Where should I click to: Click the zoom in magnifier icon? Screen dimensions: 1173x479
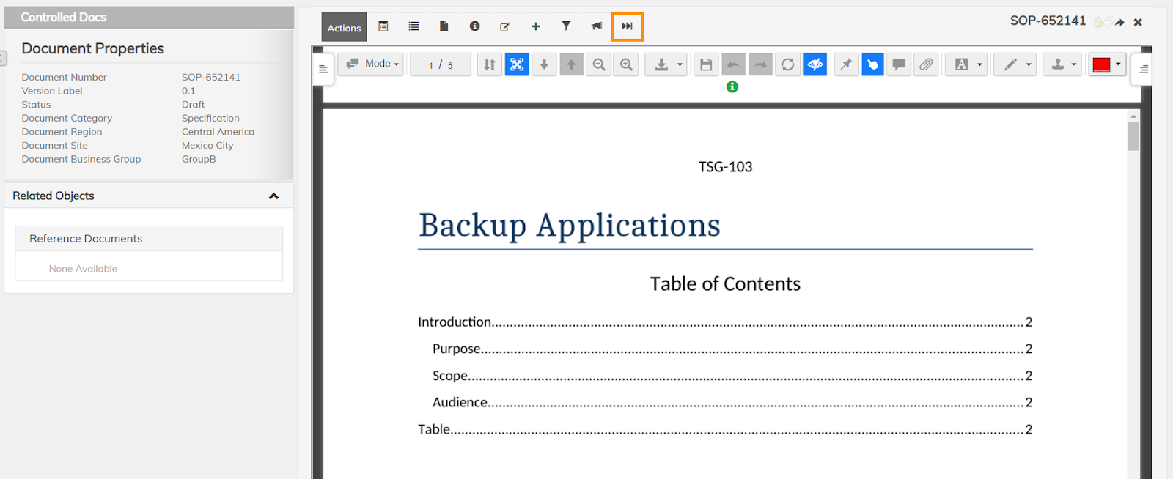pyautogui.click(x=626, y=64)
